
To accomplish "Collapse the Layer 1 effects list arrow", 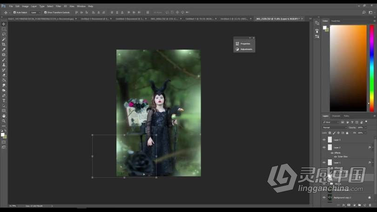I will [373, 163].
